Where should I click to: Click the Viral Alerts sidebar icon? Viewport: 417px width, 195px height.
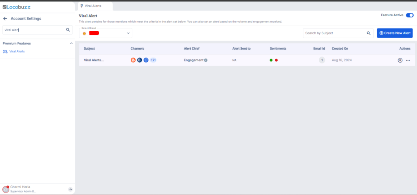click(5, 52)
